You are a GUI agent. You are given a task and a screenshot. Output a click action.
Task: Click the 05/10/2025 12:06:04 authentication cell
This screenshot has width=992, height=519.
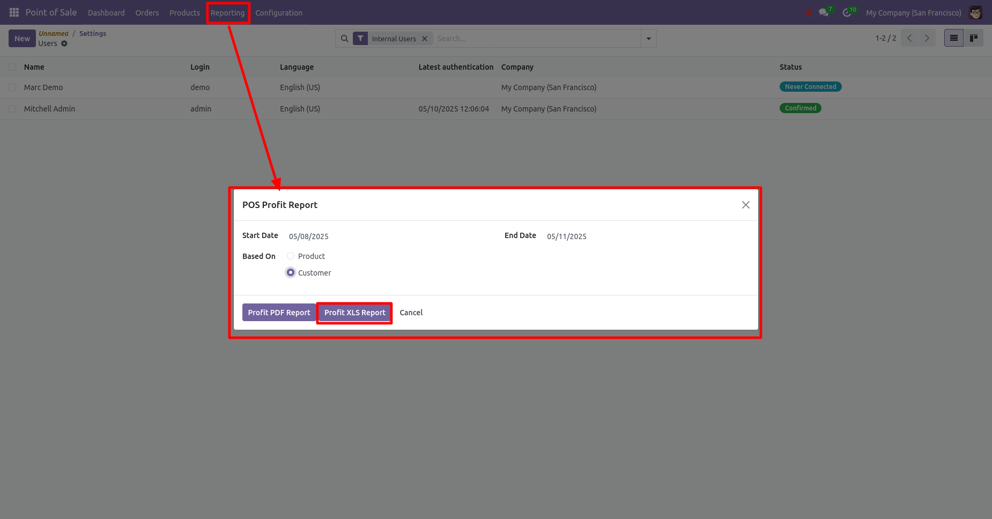coord(454,109)
